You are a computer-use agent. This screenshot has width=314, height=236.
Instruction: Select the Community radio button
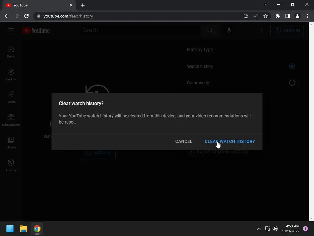pos(292,82)
